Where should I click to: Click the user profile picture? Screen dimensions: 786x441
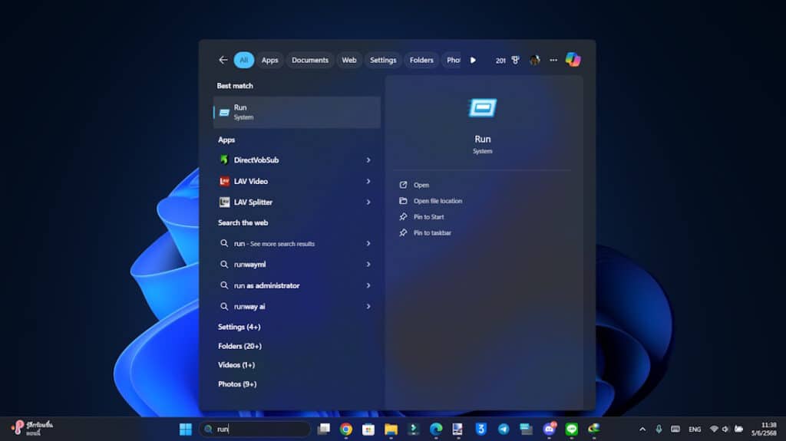535,60
